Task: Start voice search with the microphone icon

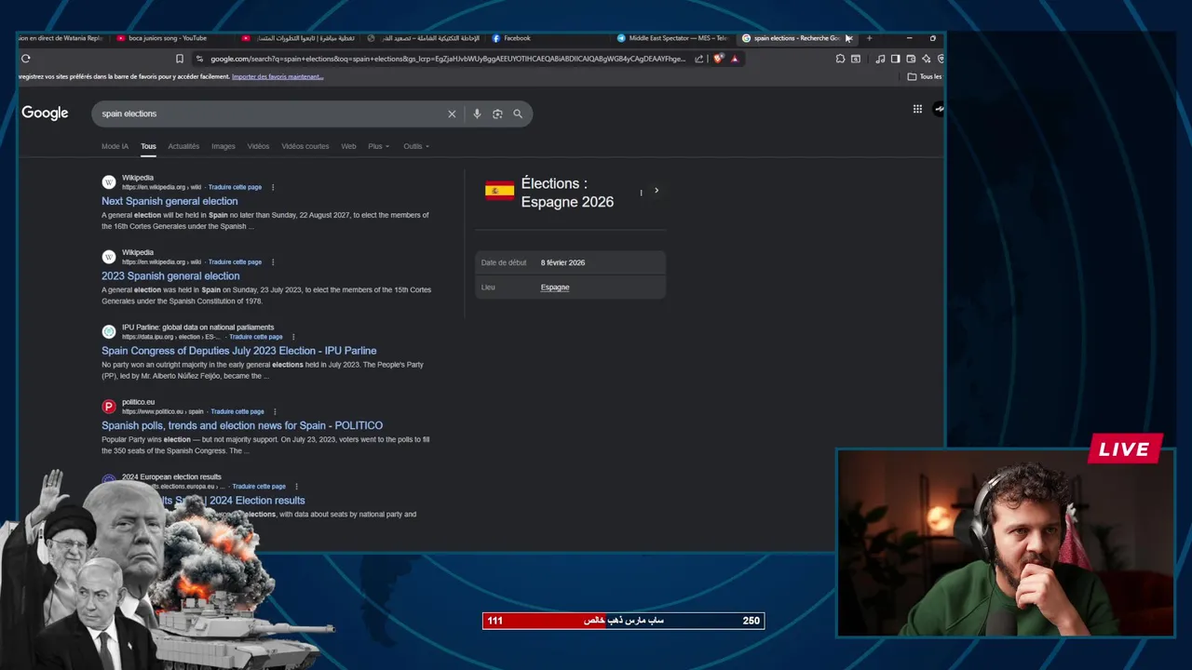Action: tap(477, 114)
